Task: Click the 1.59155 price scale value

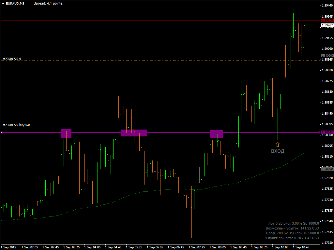Action: click(x=327, y=38)
